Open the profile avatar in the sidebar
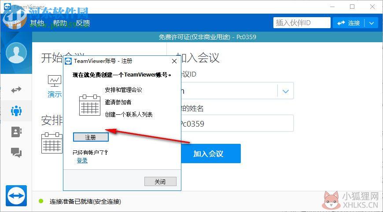Viewport: 383px width, 212px height. pos(16,53)
